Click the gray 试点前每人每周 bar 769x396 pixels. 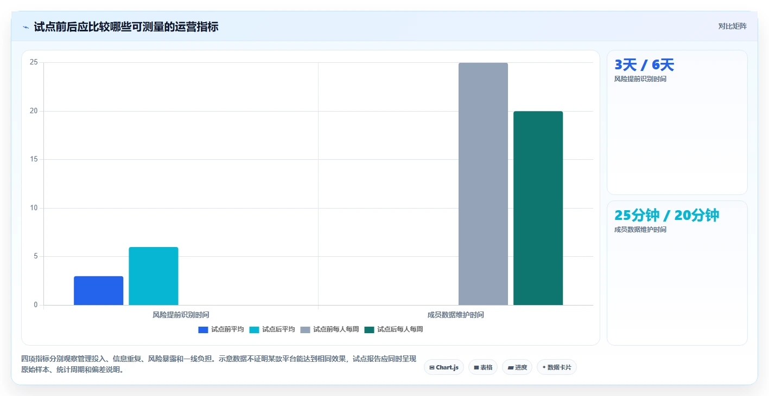point(483,184)
